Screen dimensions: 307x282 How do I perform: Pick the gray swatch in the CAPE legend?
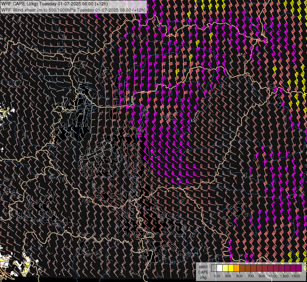(214, 268)
